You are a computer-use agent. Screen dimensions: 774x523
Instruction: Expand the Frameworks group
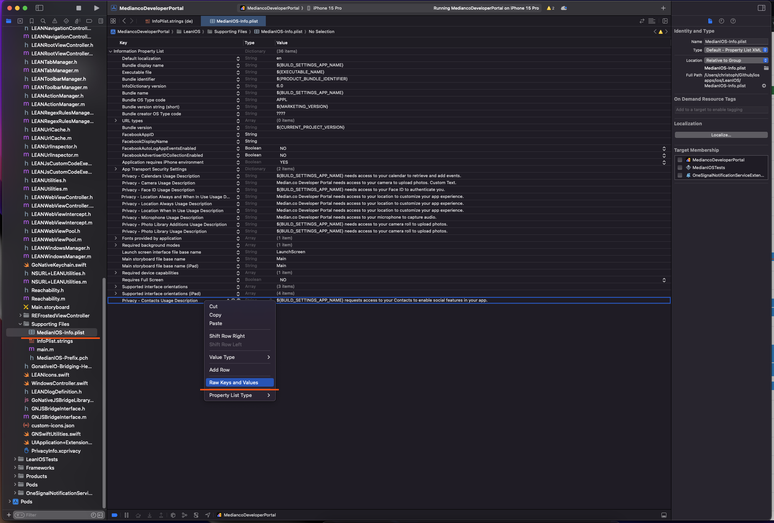click(x=15, y=468)
